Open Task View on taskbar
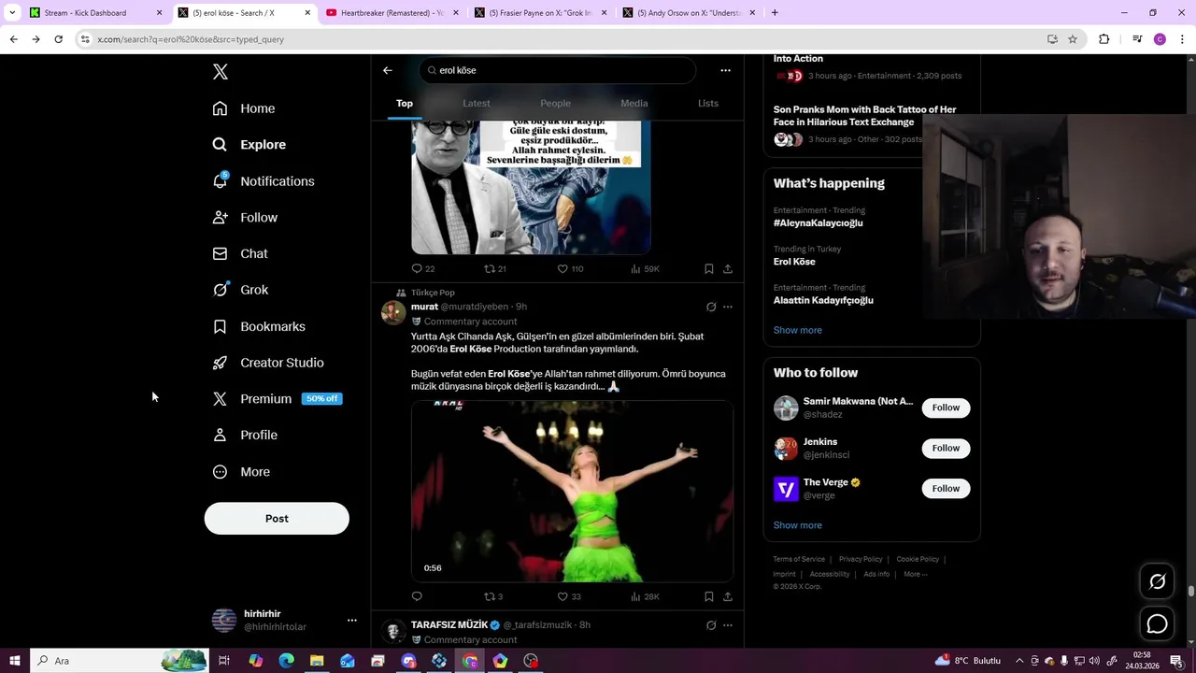This screenshot has width=1196, height=673. 224,661
